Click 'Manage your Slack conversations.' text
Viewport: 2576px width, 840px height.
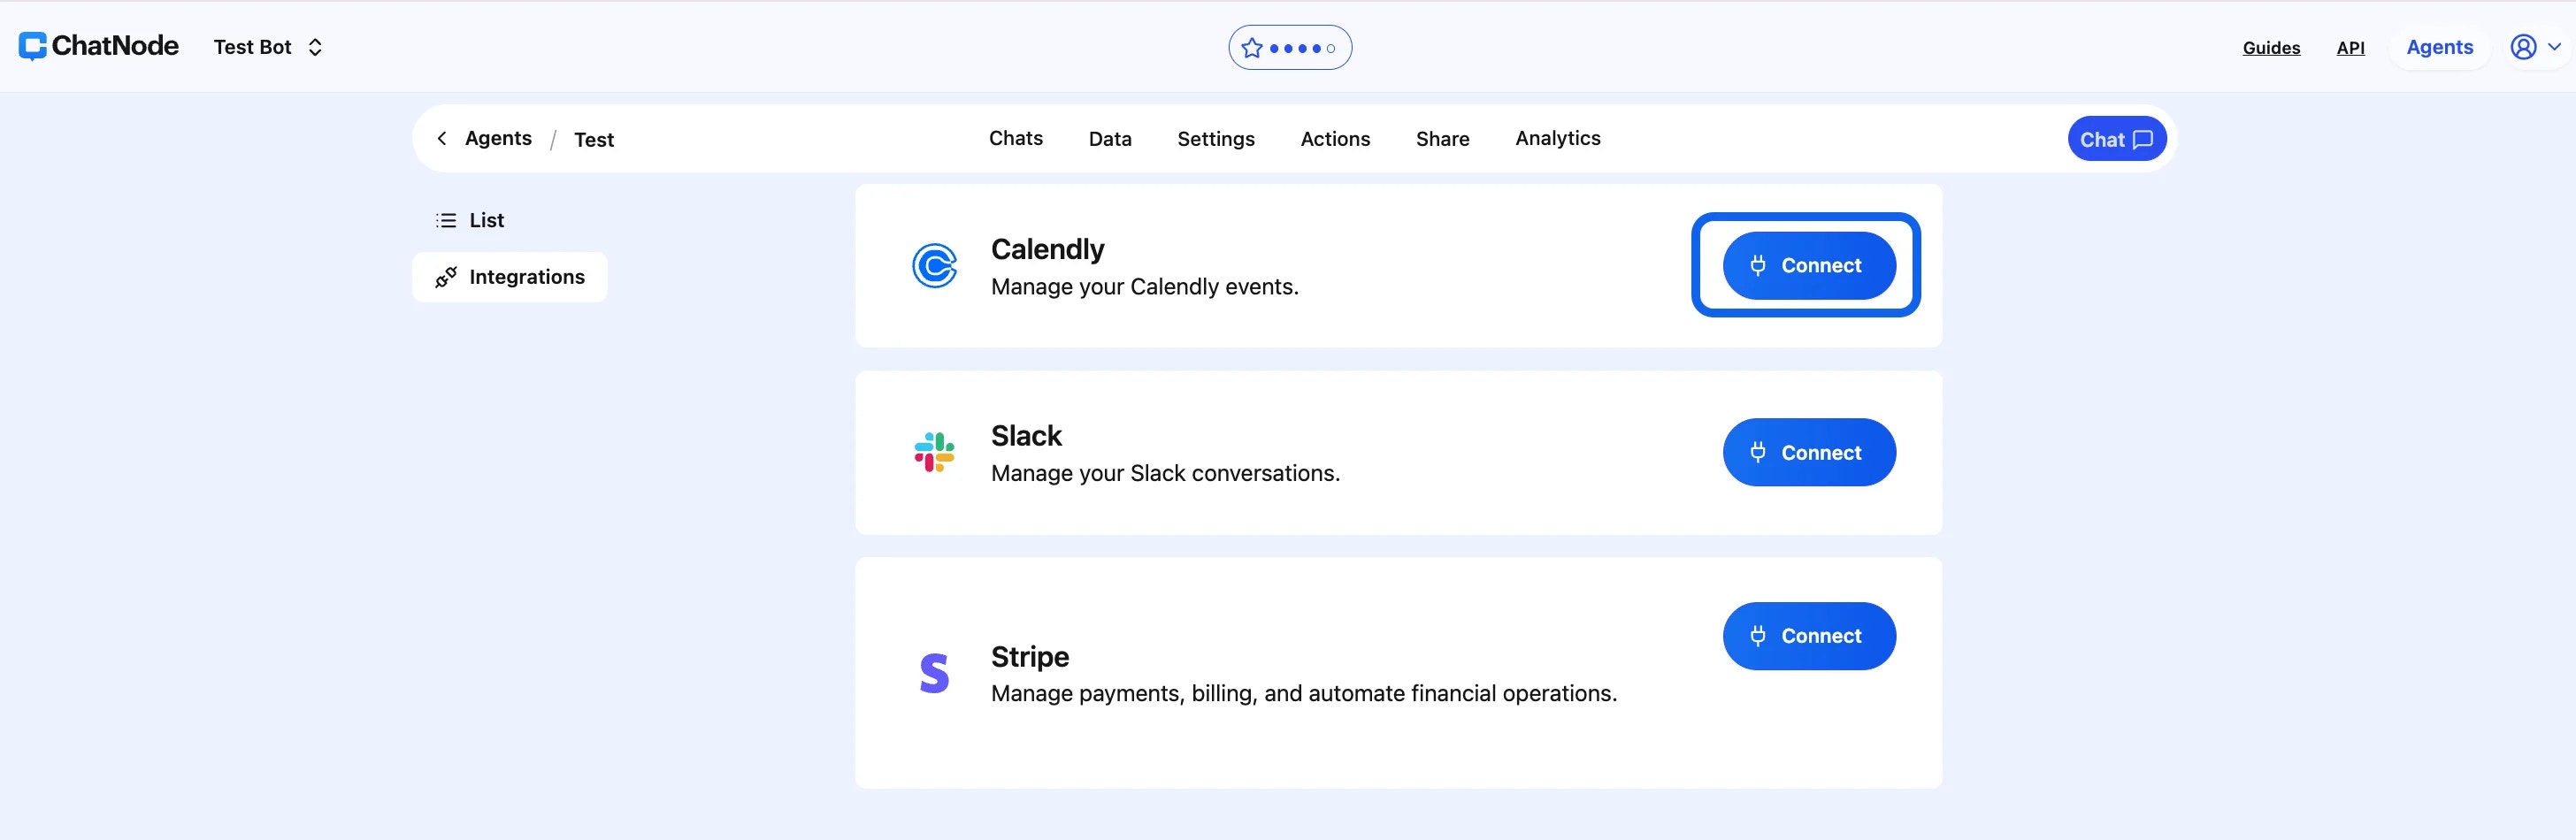[x=1165, y=473]
